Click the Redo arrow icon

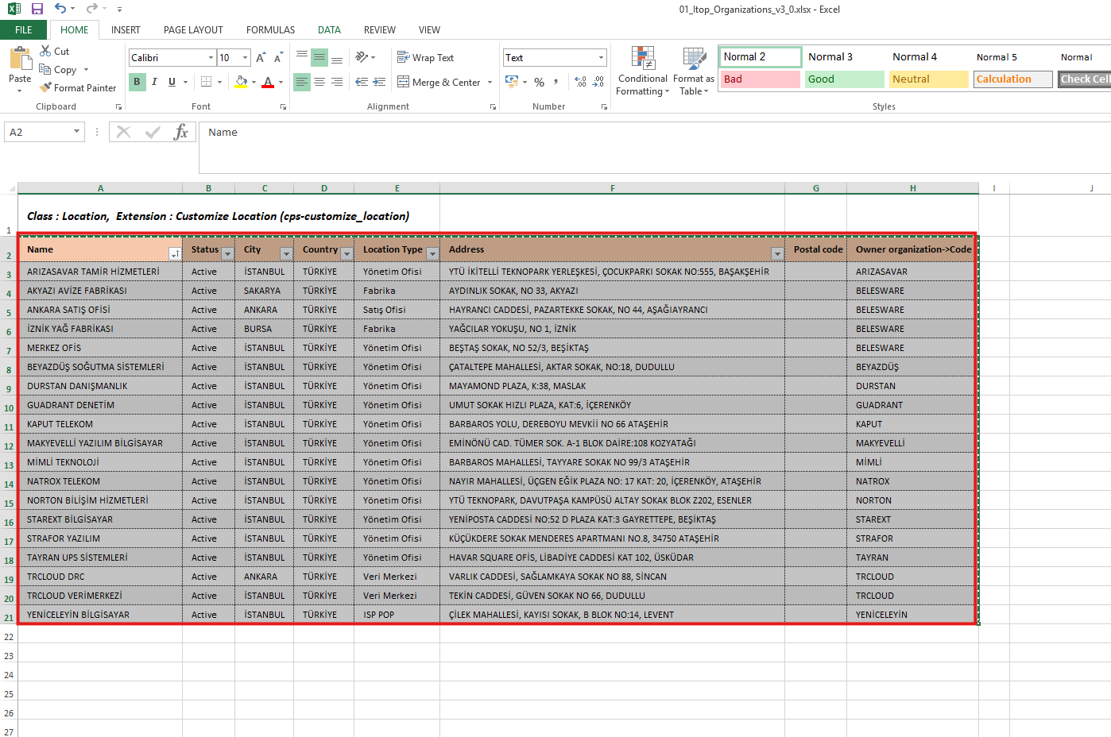pos(92,9)
